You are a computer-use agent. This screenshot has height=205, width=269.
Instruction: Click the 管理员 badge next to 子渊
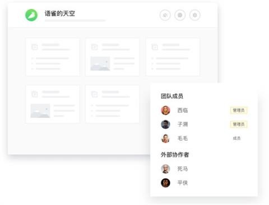239,124
